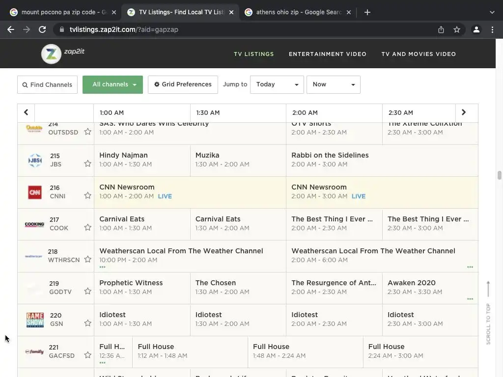Open CNN Newsroom 2:00 AM live listing
This screenshot has height=377, width=503.
382,192
